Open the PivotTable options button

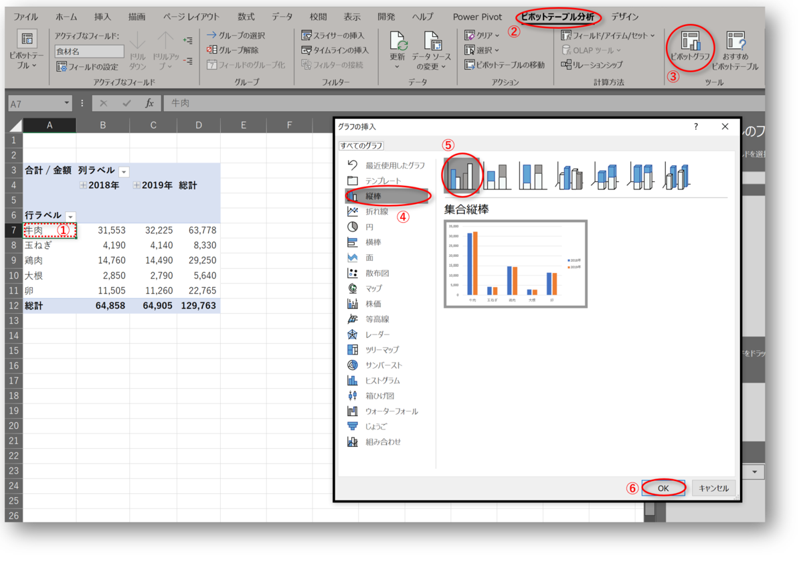[26, 51]
